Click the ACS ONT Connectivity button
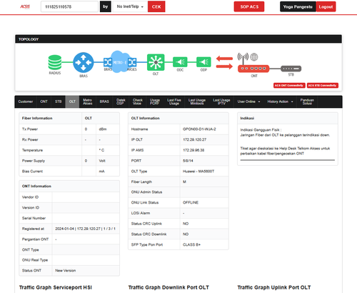 (289, 86)
